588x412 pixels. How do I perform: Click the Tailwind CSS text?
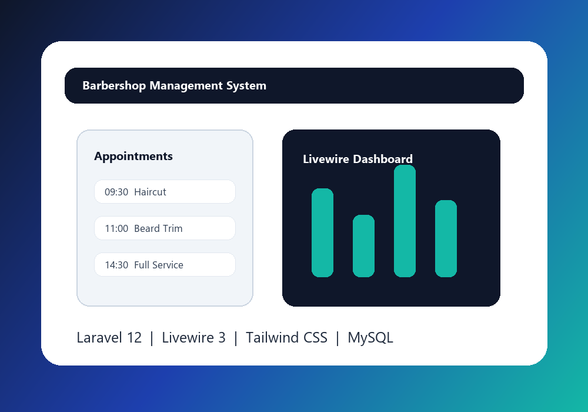[x=286, y=338]
